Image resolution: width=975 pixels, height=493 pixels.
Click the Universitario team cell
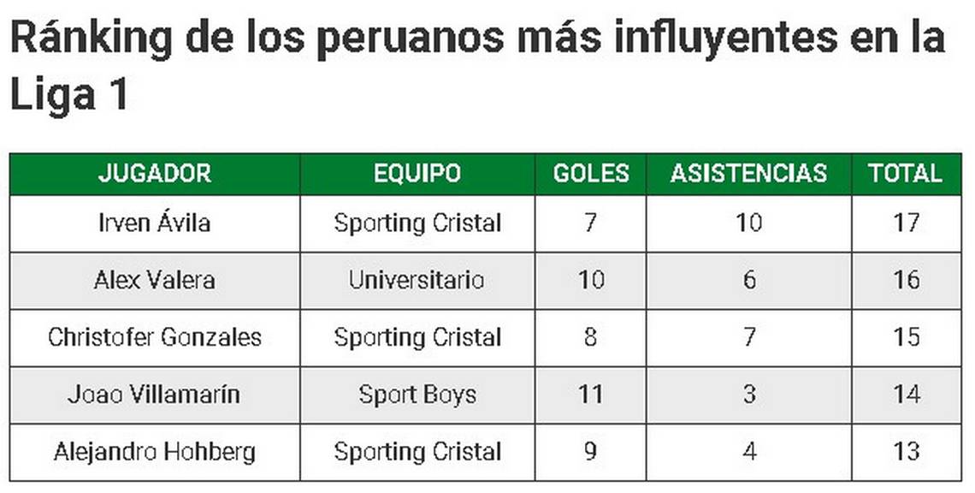pos(417,280)
